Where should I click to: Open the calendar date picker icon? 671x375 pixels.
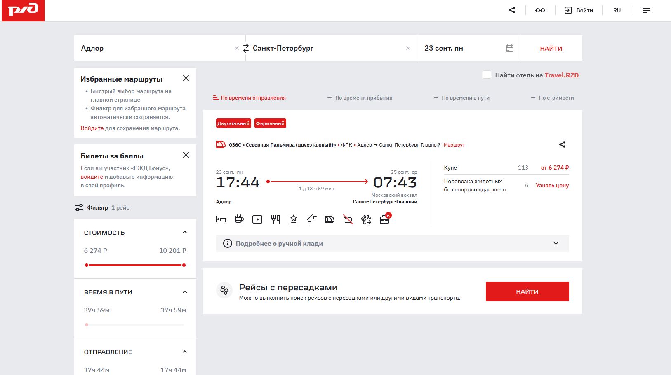[x=510, y=48]
